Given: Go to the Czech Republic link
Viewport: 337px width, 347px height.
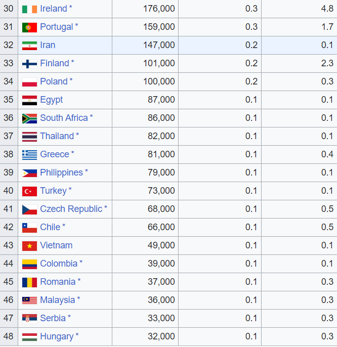Looking at the screenshot, I should coord(71,209).
